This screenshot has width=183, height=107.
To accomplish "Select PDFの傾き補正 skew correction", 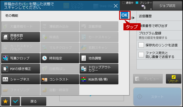I will pyautogui.click(x=20, y=69).
